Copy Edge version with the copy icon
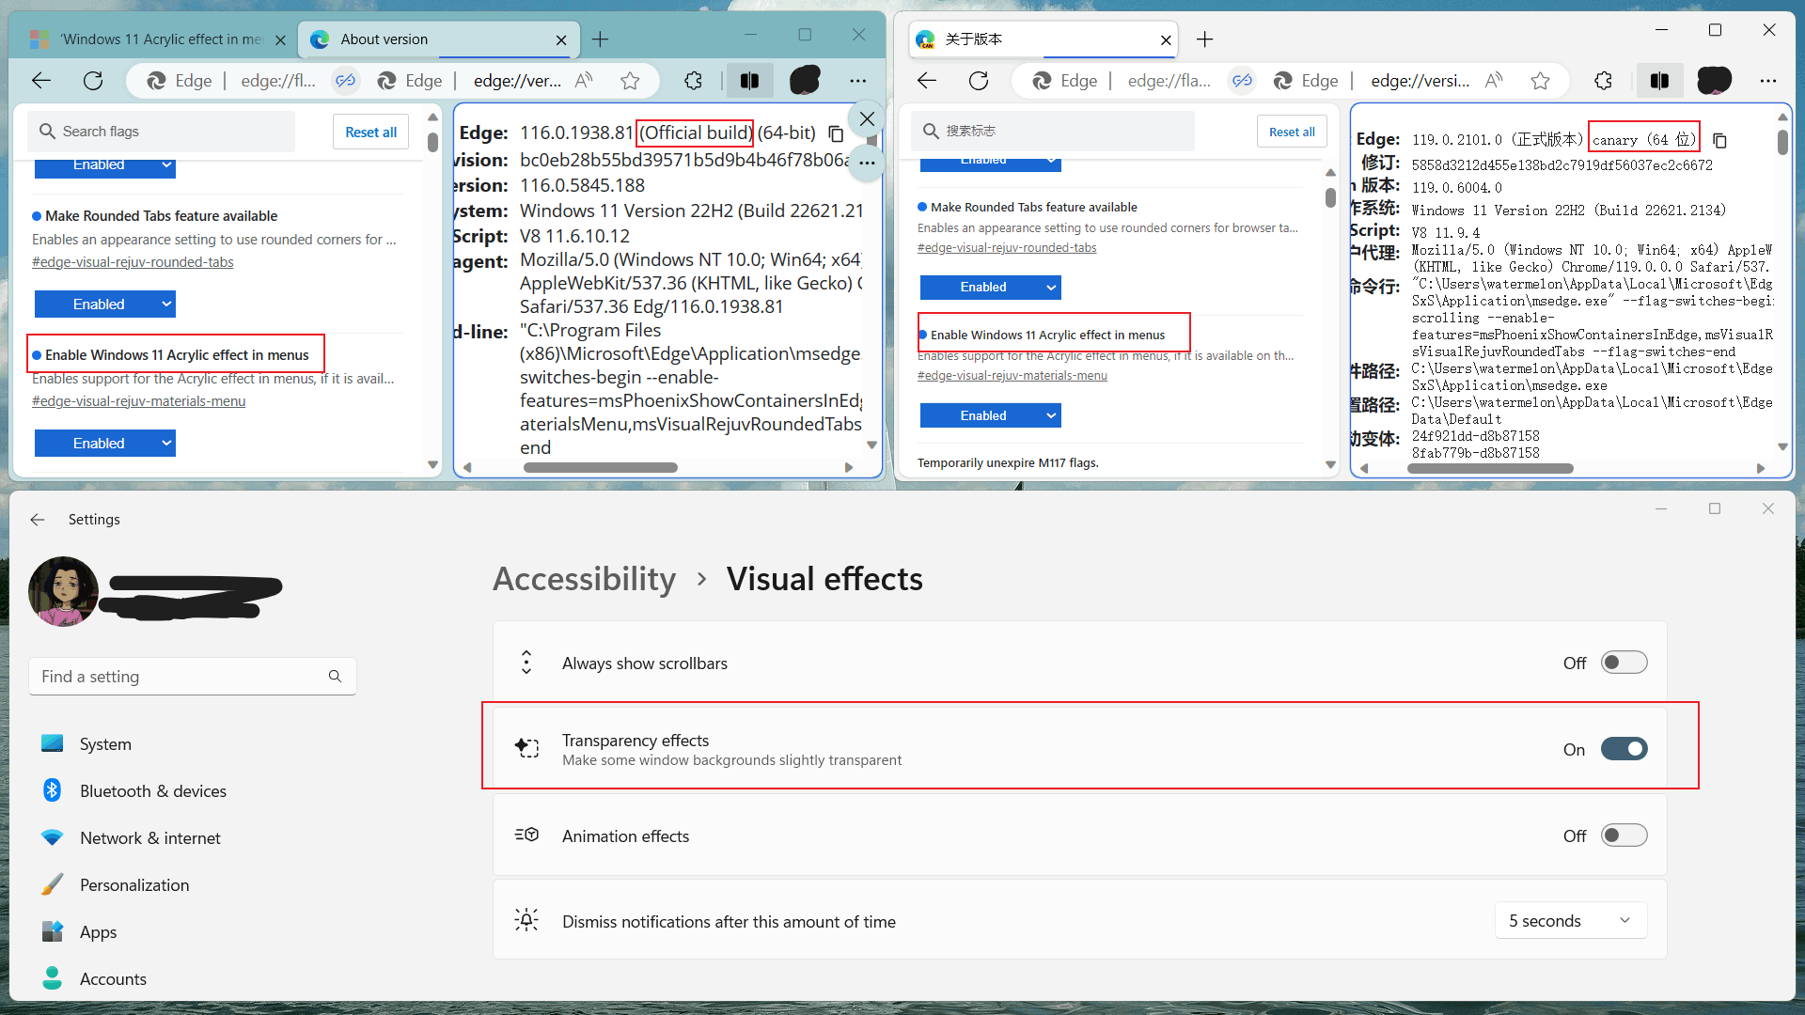This screenshot has width=1805, height=1015. click(836, 133)
